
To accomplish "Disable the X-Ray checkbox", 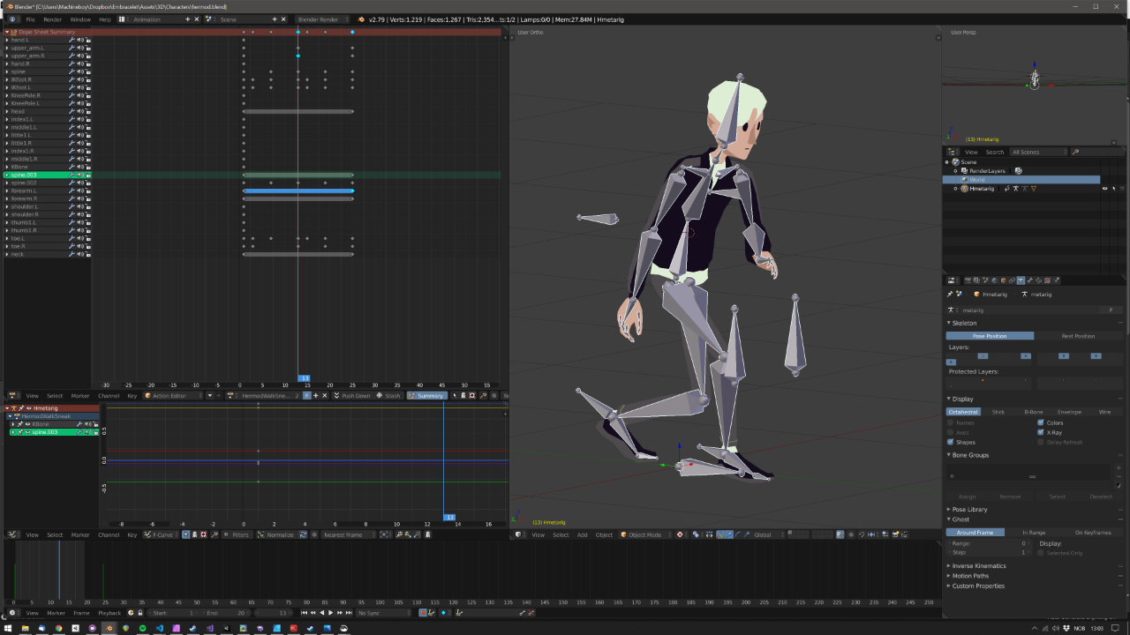I will (x=1041, y=432).
